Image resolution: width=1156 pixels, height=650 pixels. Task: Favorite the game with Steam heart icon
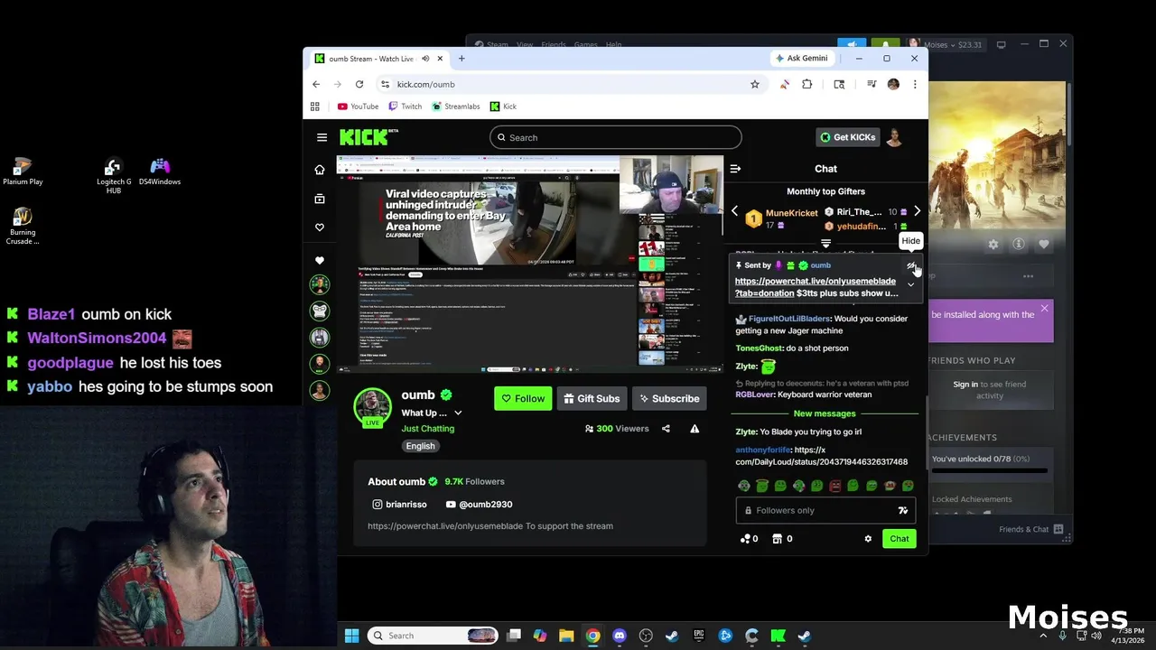point(1044,244)
